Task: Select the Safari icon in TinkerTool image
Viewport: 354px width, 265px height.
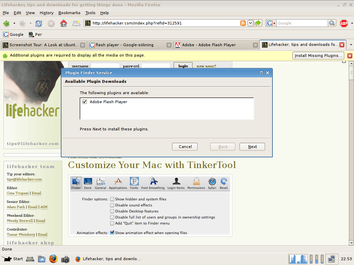Action: click(212, 183)
